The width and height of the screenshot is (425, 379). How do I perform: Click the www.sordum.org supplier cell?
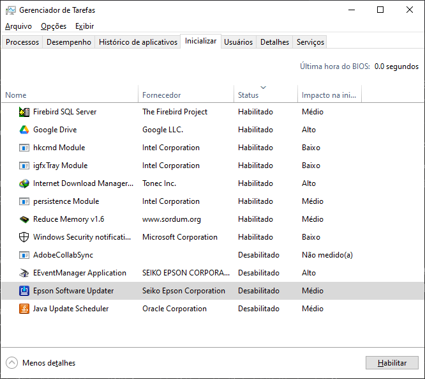click(x=171, y=219)
